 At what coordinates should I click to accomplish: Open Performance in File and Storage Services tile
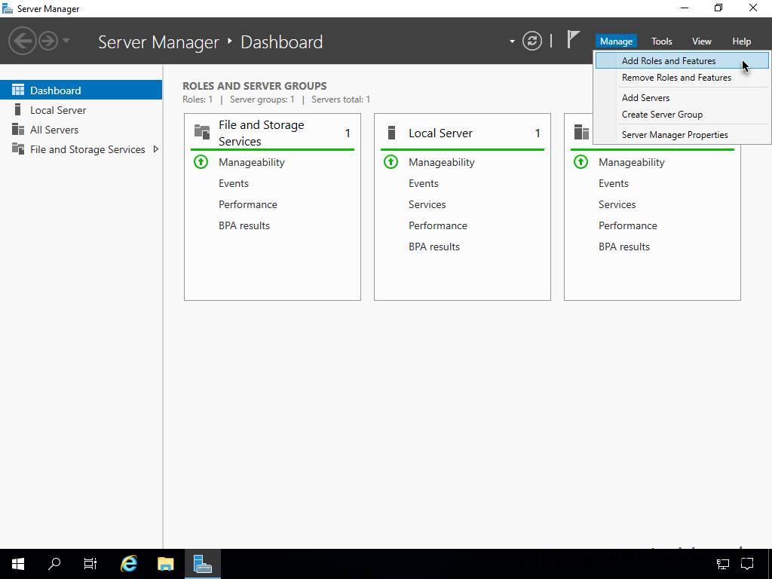[247, 204]
